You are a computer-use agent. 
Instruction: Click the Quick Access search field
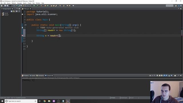(170, 6)
